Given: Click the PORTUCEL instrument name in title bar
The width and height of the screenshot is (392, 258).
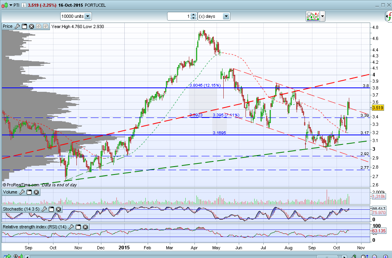Looking at the screenshot, I should pos(95,5).
